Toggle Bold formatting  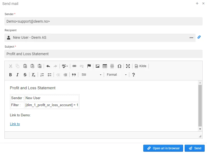point(11,75)
